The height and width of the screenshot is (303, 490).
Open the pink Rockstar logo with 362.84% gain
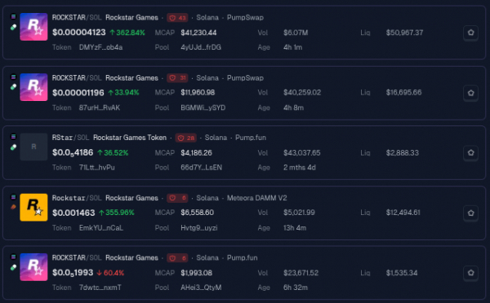click(33, 27)
